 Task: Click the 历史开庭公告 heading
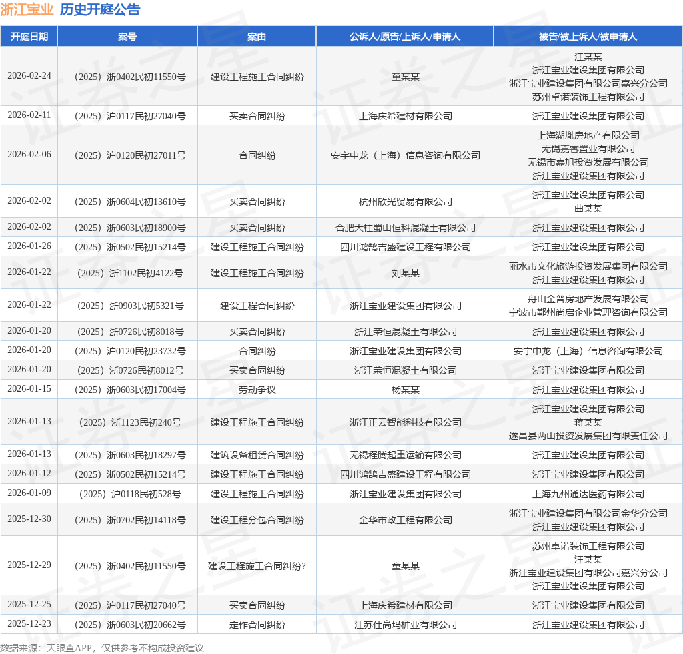pyautogui.click(x=100, y=9)
